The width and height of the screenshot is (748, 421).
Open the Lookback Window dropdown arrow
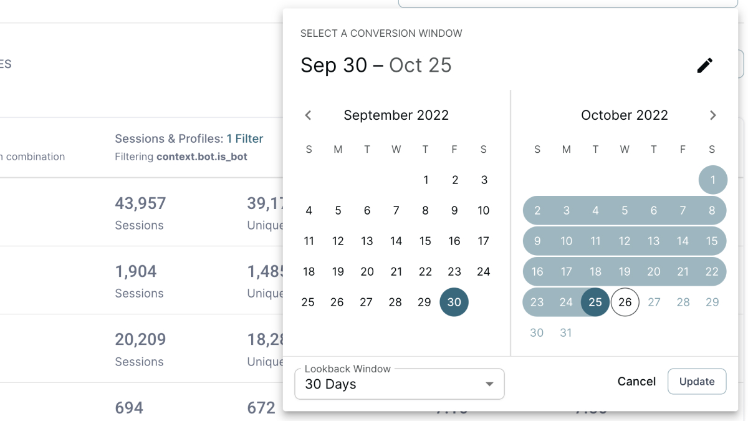pyautogui.click(x=489, y=384)
